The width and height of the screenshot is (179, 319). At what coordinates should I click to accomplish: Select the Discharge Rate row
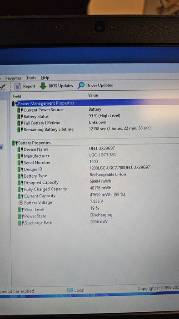[x=95, y=222]
